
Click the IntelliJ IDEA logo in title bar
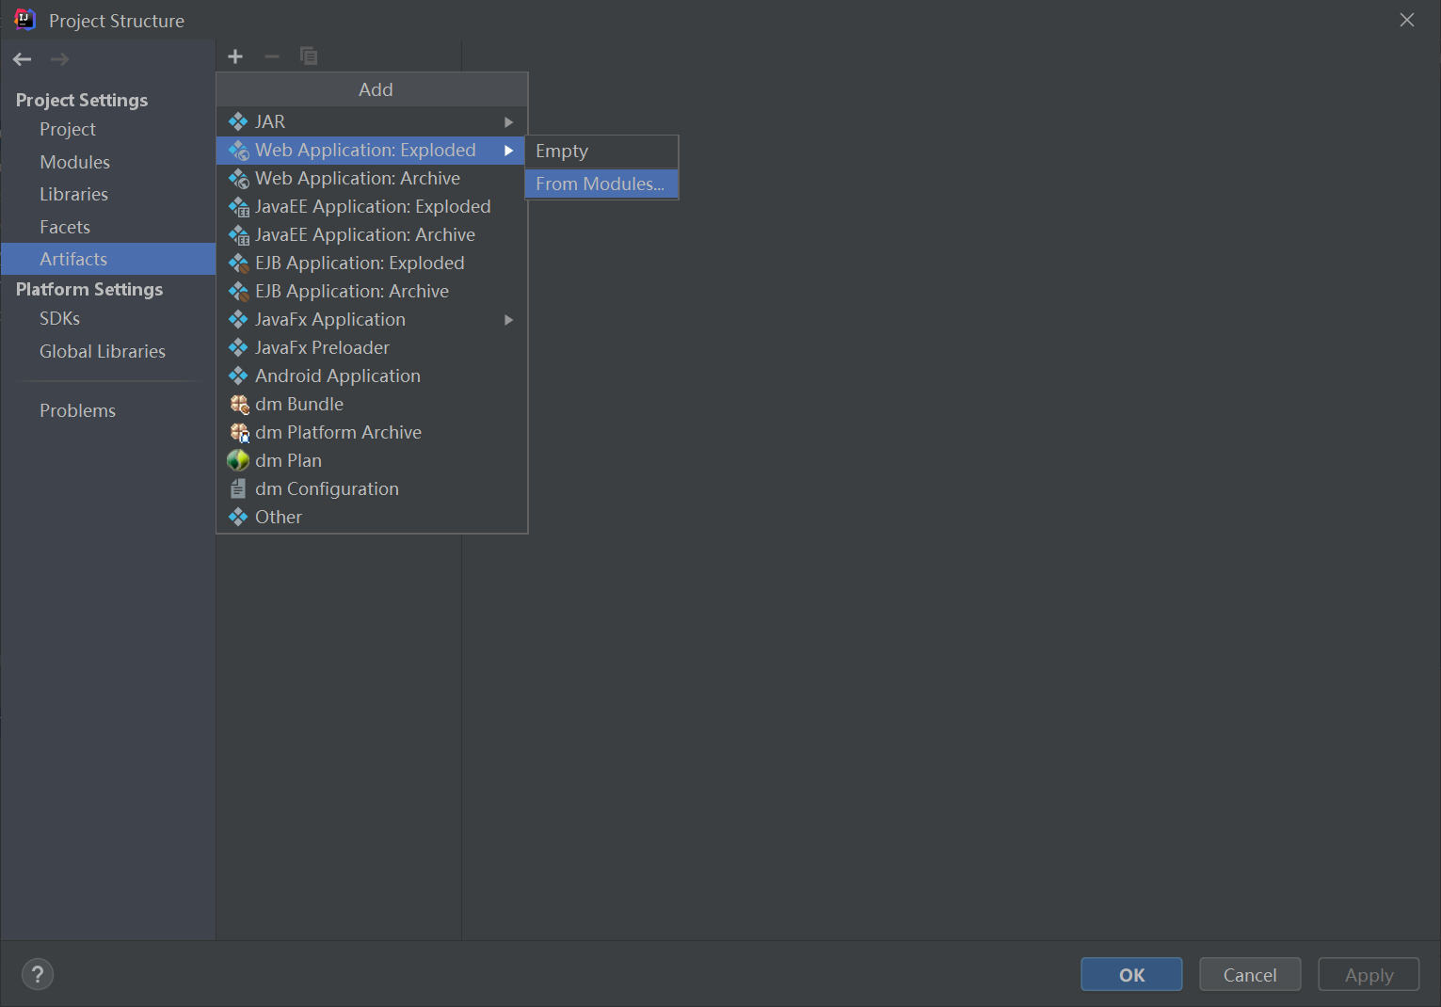click(x=24, y=20)
